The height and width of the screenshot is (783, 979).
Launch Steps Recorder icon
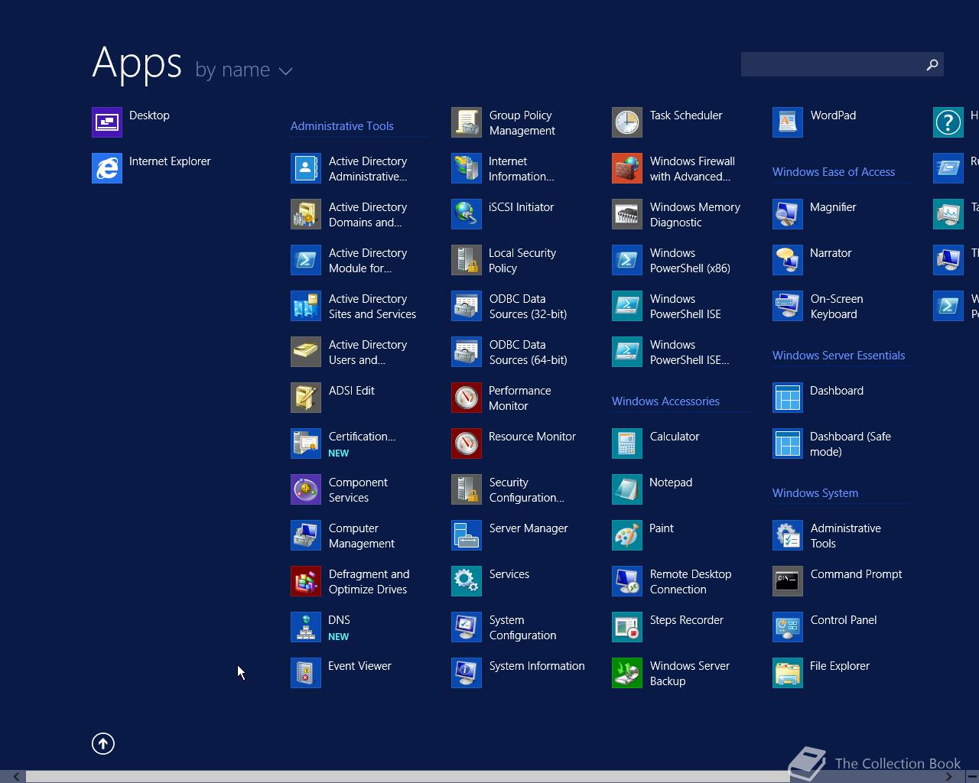pos(627,627)
